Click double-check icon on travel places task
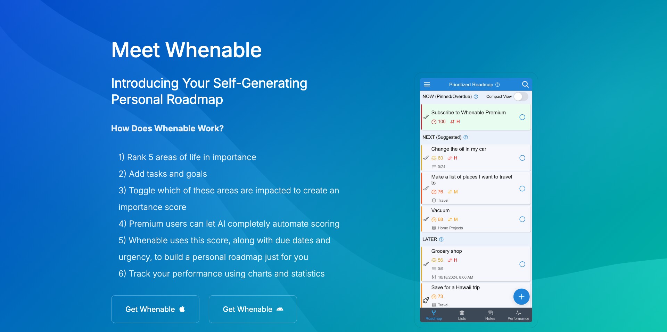This screenshot has height=332, width=667. click(426, 189)
